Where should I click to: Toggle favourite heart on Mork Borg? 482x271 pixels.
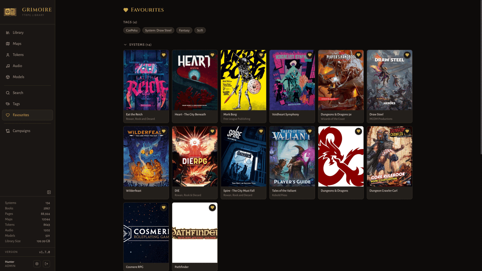tap(261, 55)
